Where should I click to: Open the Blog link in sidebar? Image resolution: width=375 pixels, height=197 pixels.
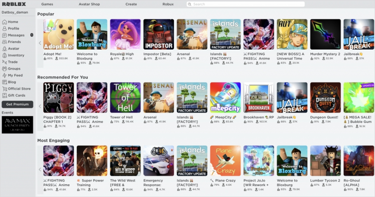coord(12,82)
